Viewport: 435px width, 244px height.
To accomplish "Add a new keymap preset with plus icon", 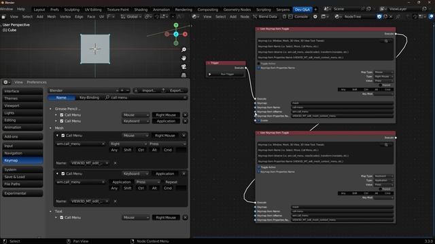I will tap(122, 90).
